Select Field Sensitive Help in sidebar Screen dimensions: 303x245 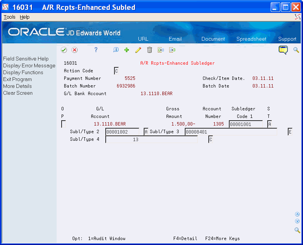pyautogui.click(x=26, y=59)
